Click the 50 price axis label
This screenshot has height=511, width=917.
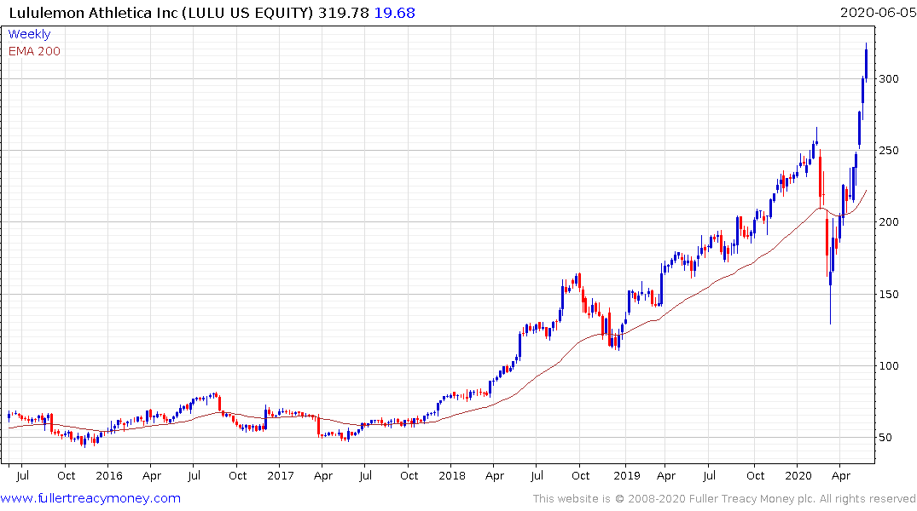click(885, 438)
